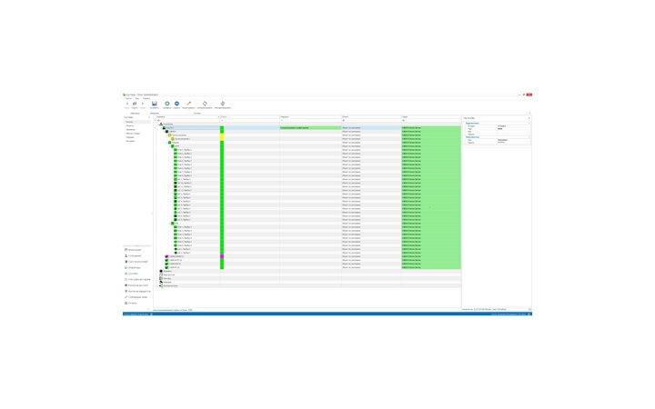Viewport: 655px width, 409px height.
Task: Select the yellow-icon node in the tree
Action: click(169, 135)
